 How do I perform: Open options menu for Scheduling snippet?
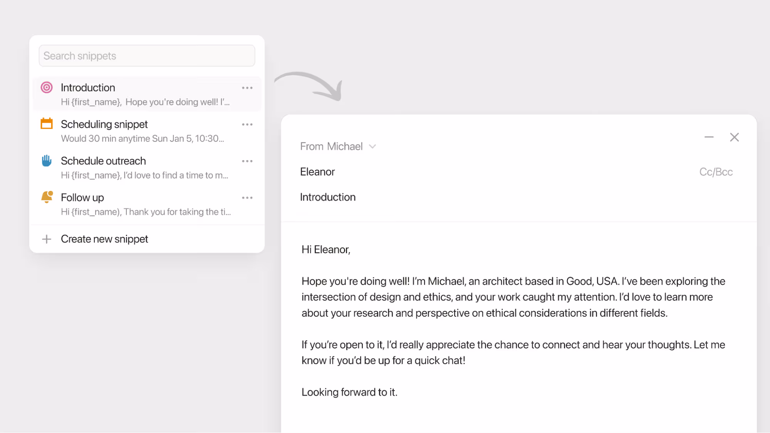[x=247, y=124]
